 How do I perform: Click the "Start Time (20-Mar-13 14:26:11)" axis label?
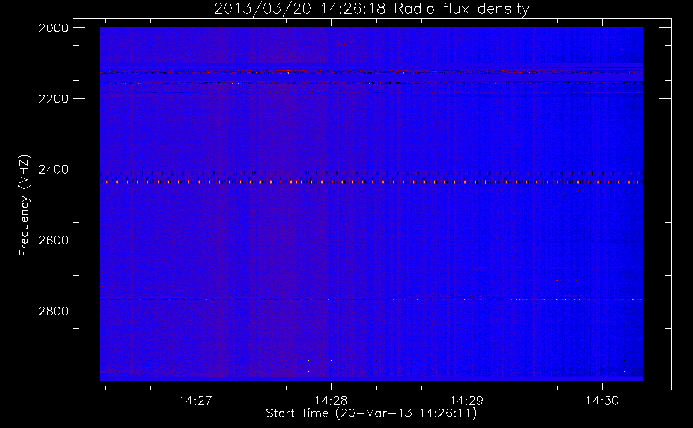click(x=371, y=413)
